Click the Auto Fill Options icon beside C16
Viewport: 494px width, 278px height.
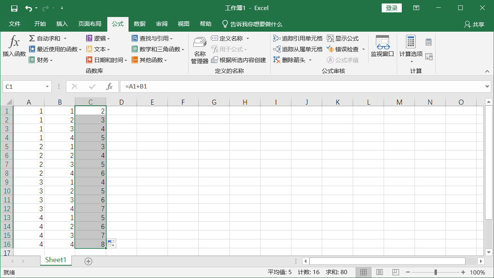point(111,243)
